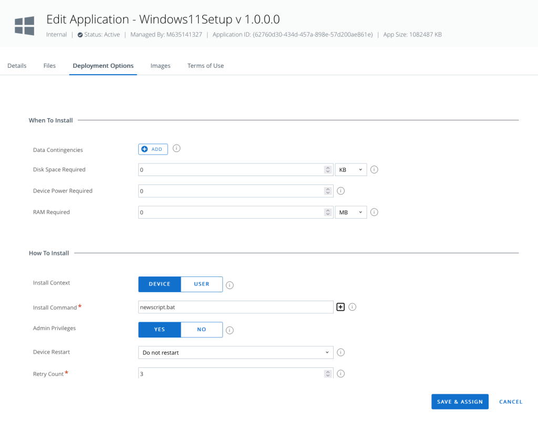The image size is (538, 421).
Task: Click info icon for Device Power Required
Action: 340,191
